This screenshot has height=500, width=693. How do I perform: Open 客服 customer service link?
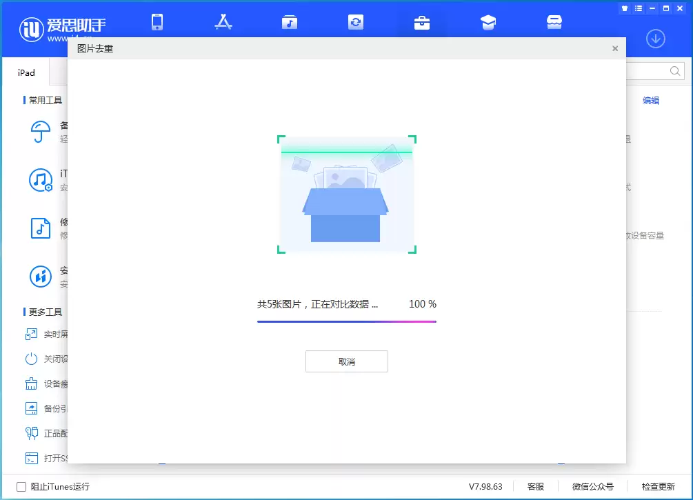click(536, 487)
